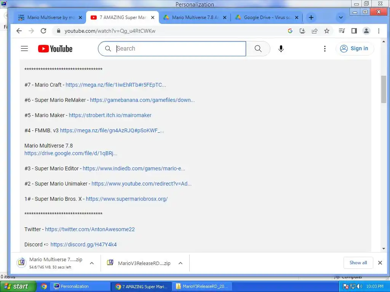The width and height of the screenshot is (390, 292).
Task: Open Chrome three-dot menu
Action: coord(379,31)
